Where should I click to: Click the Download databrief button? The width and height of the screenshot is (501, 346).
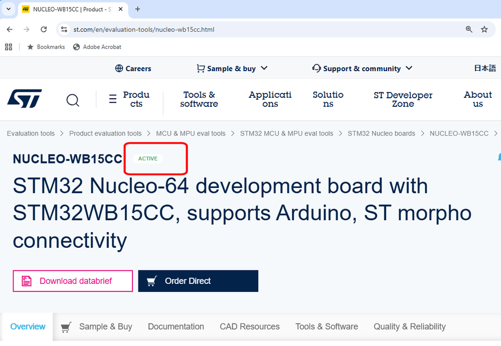coord(73,281)
